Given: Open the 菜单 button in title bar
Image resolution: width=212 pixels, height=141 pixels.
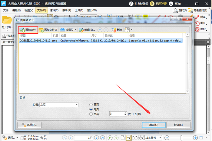Looking at the screenshot, I should click(175, 4).
